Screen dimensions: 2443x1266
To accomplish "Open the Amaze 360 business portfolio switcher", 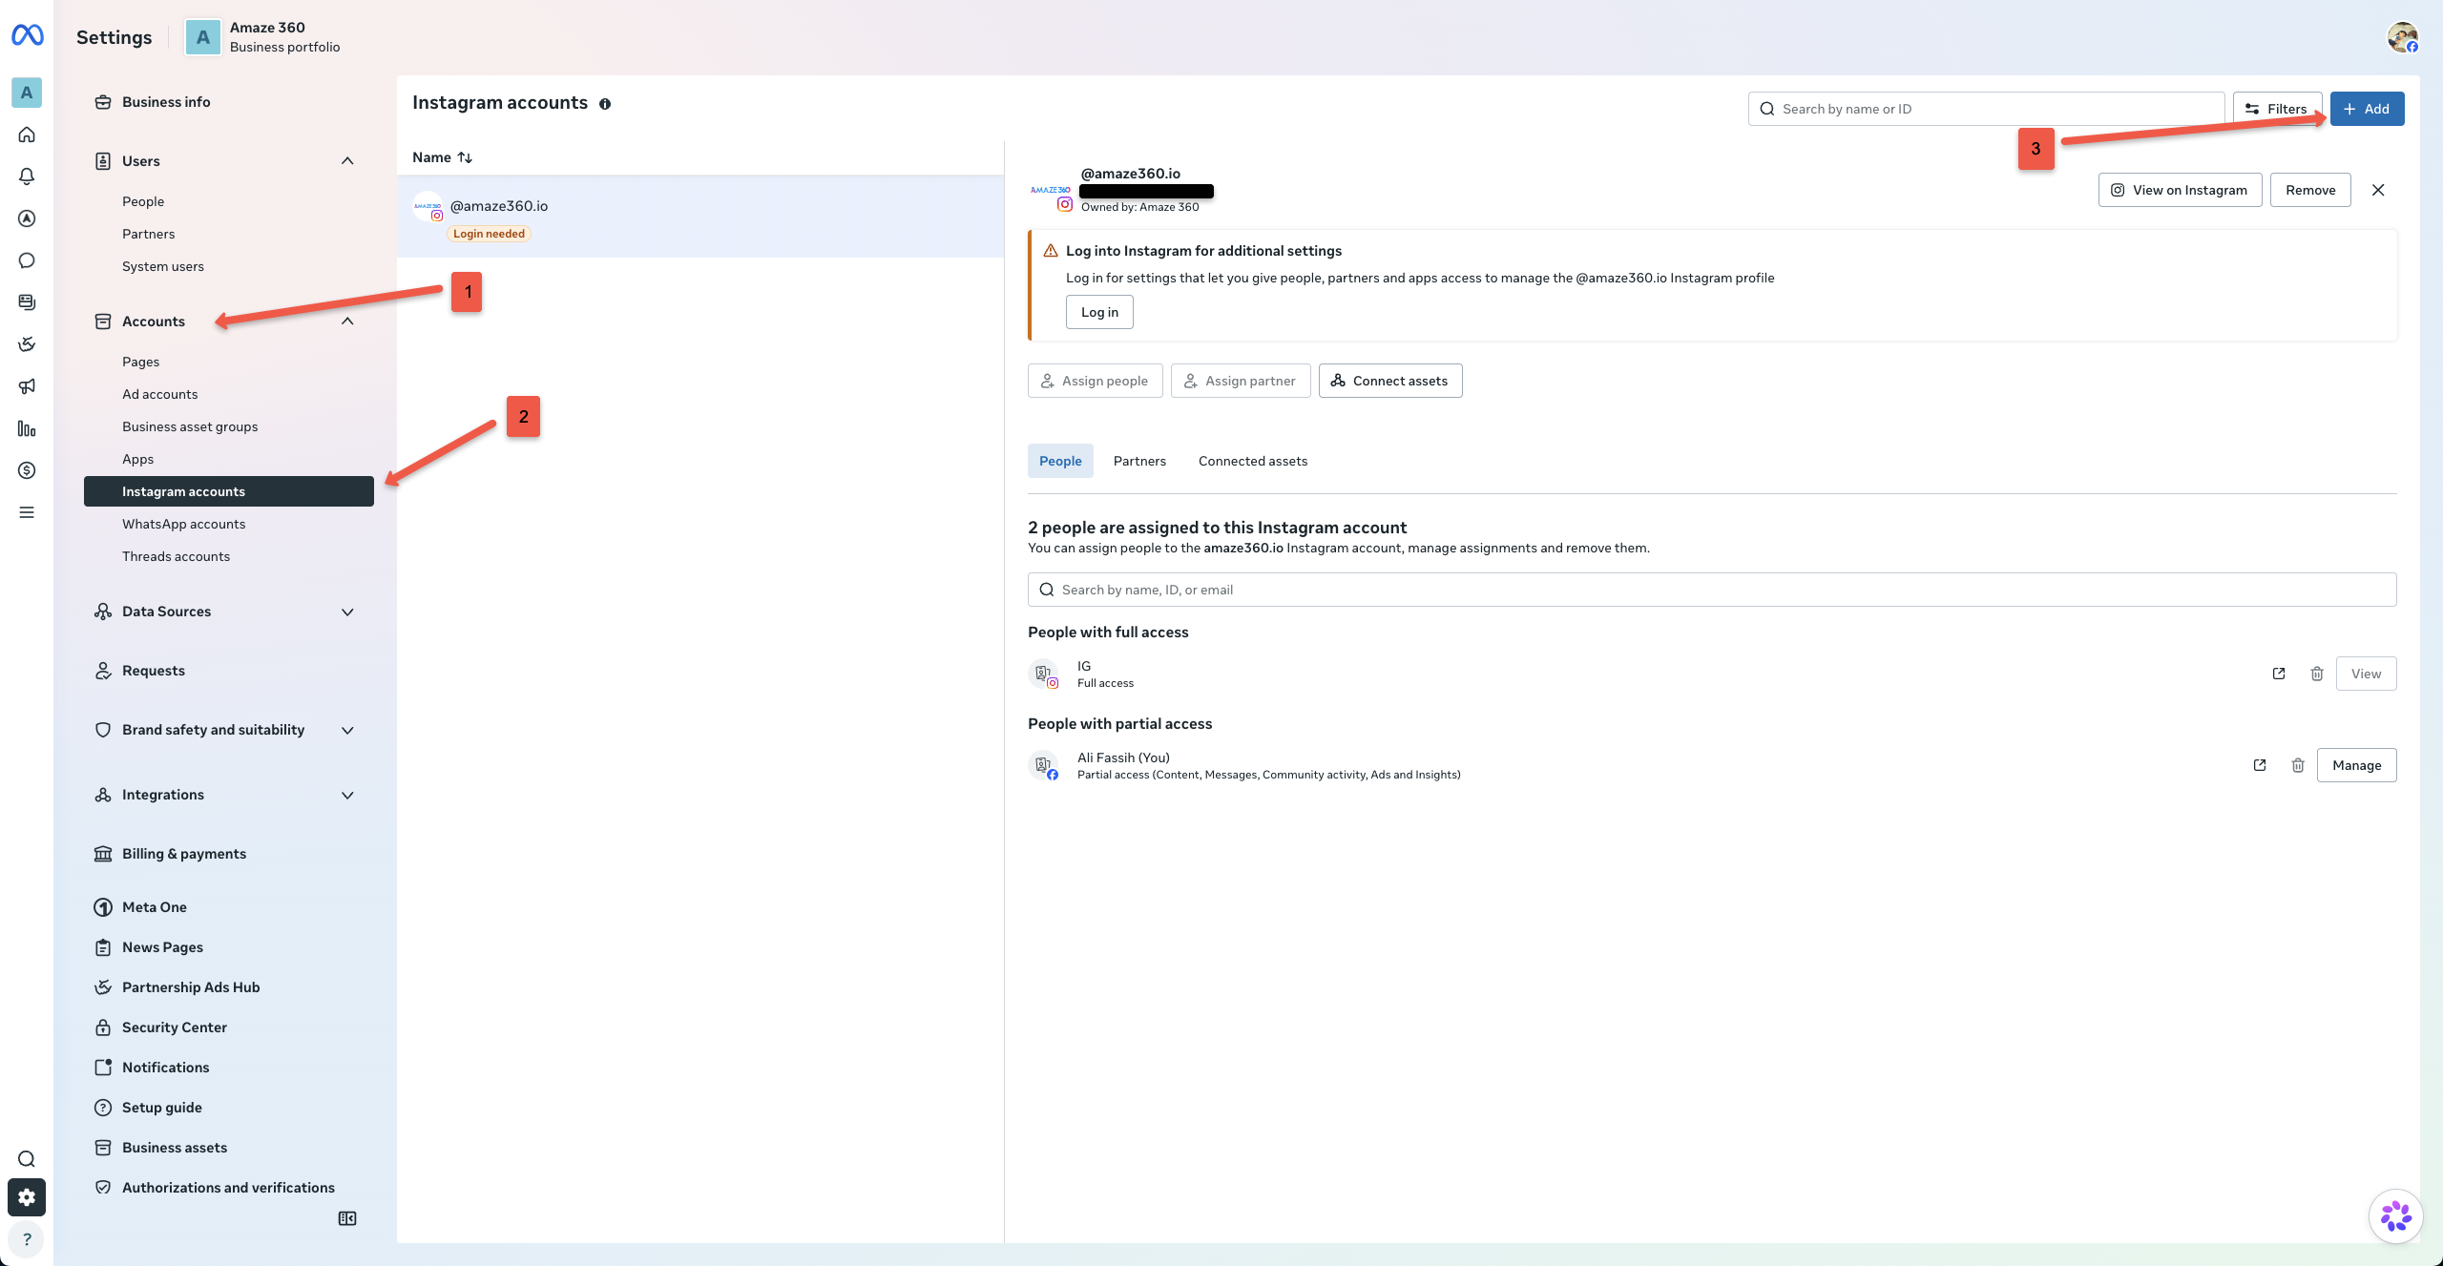I will point(263,37).
